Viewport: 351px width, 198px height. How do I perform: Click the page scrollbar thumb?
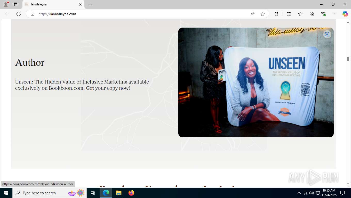pyautogui.click(x=348, y=59)
